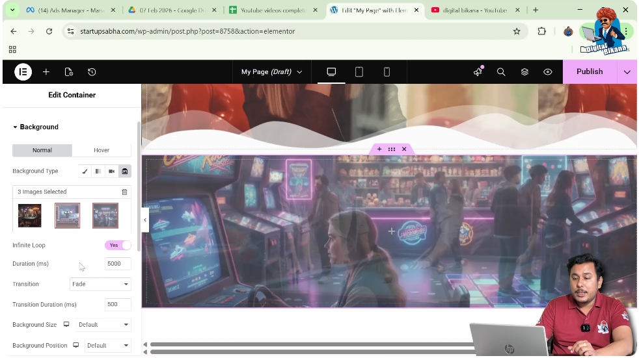Collapse the Background section

[36, 127]
